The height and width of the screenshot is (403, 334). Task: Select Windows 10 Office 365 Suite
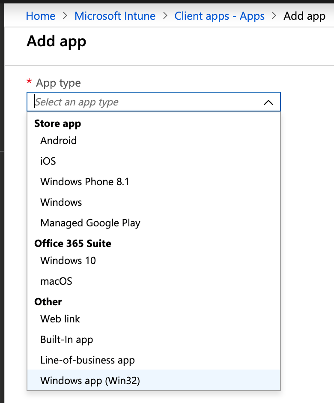(x=154, y=261)
